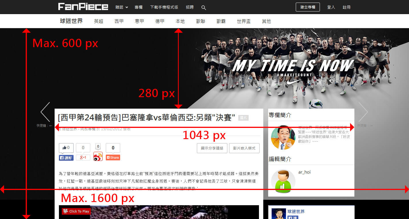Click the orange Share button
Viewport: 409px width, 219px height.
(x=113, y=157)
